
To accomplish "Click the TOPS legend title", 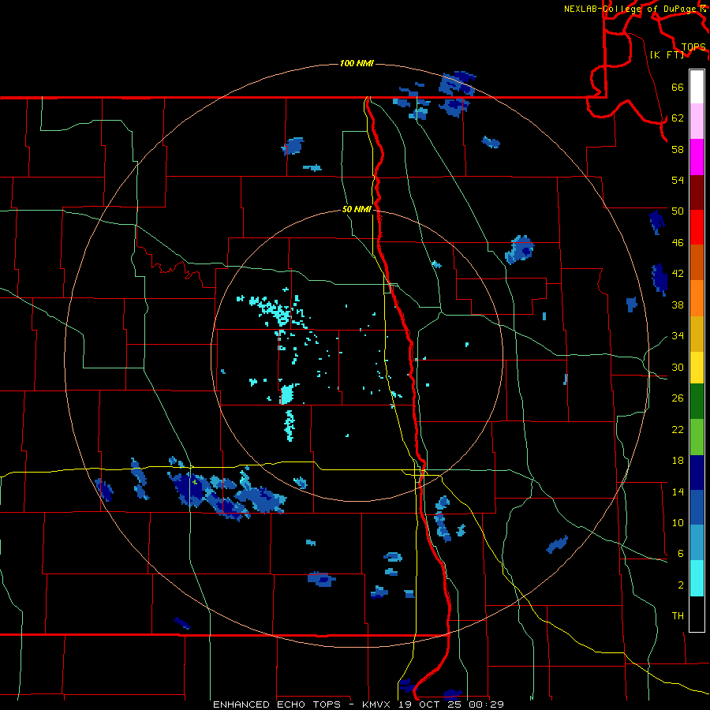I will pos(693,47).
